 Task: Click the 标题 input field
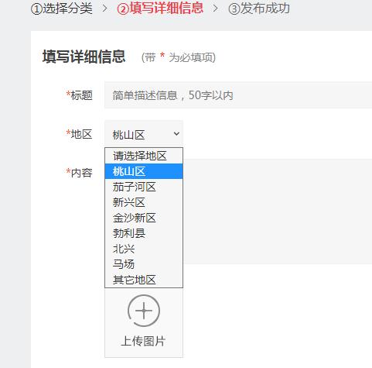[238, 95]
